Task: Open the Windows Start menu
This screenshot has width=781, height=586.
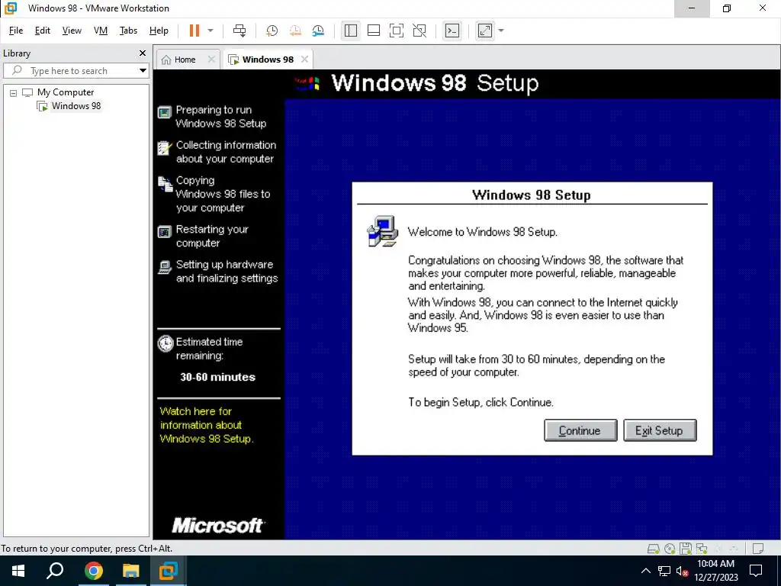Action: tap(18, 571)
